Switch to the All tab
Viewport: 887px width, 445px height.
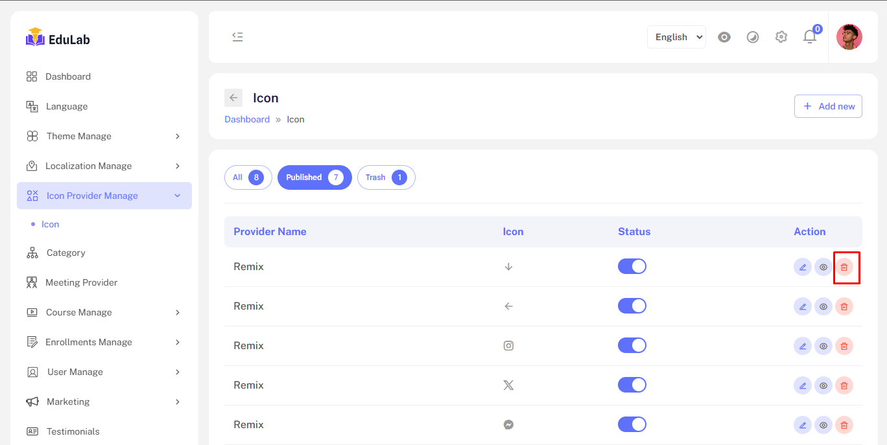[248, 177]
